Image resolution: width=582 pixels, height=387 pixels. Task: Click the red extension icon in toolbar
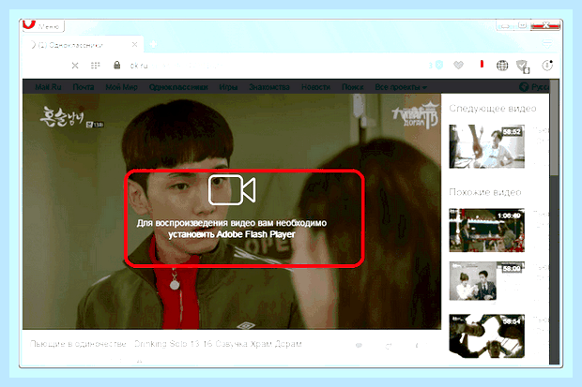482,65
